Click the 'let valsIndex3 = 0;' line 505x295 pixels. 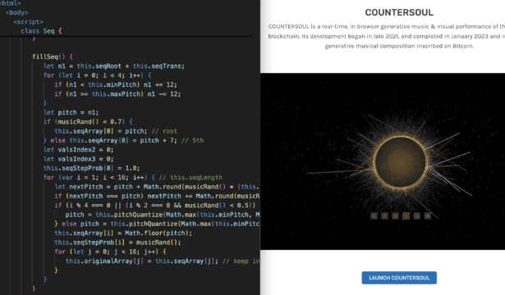78,159
